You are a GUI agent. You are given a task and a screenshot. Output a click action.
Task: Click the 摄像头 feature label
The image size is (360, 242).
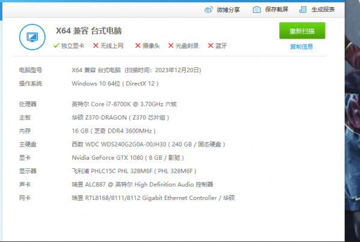click(x=151, y=46)
